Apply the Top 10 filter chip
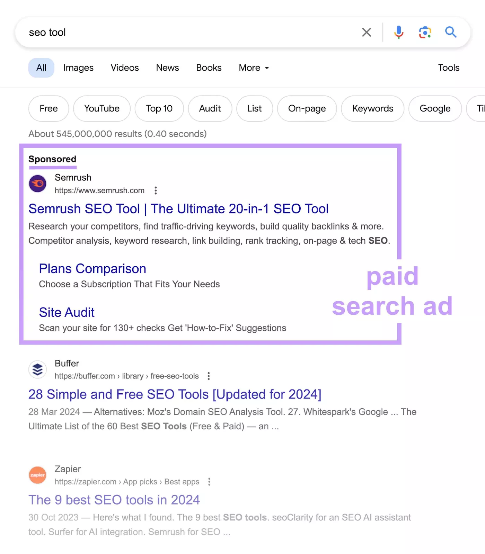Viewport: 485px width, 554px height. (x=159, y=109)
